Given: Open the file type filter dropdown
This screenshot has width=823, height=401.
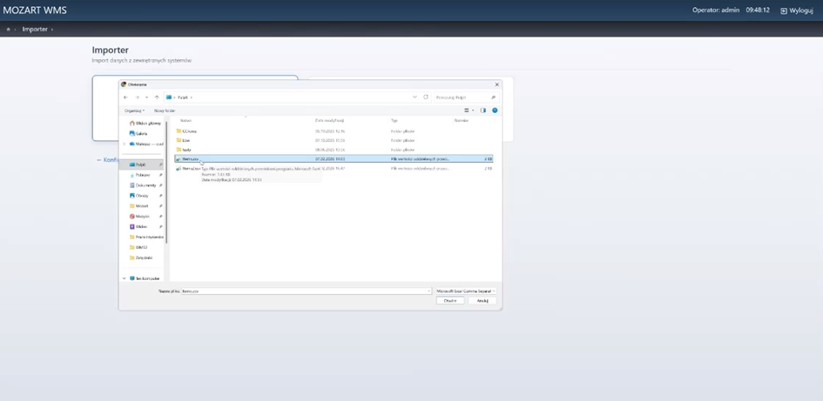Looking at the screenshot, I should pos(465,291).
